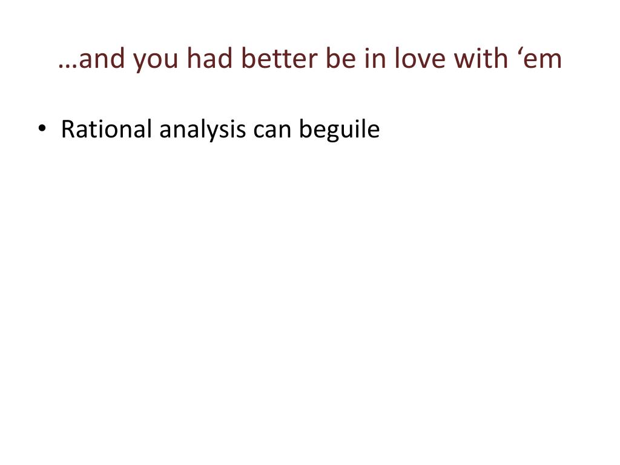Click the word 'can' in the bullet

(272, 132)
